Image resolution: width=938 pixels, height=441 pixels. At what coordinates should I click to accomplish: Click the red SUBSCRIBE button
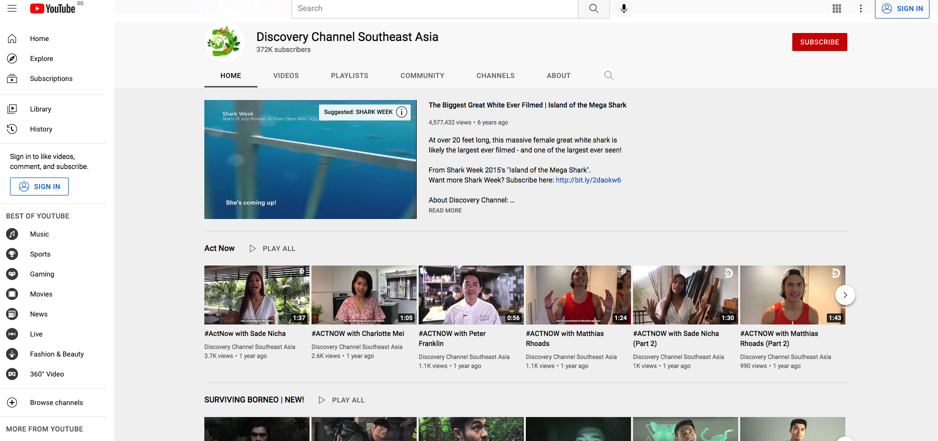pyautogui.click(x=819, y=42)
